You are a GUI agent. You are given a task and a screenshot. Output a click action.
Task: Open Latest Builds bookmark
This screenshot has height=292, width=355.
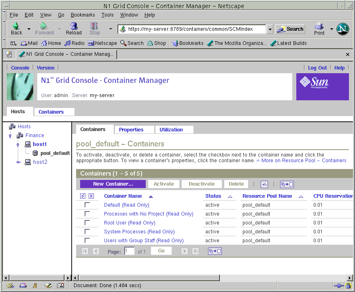(x=289, y=43)
